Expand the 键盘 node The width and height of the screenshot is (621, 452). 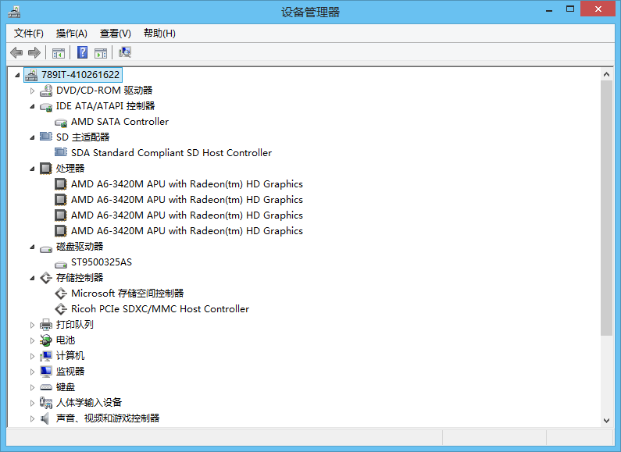click(x=33, y=387)
